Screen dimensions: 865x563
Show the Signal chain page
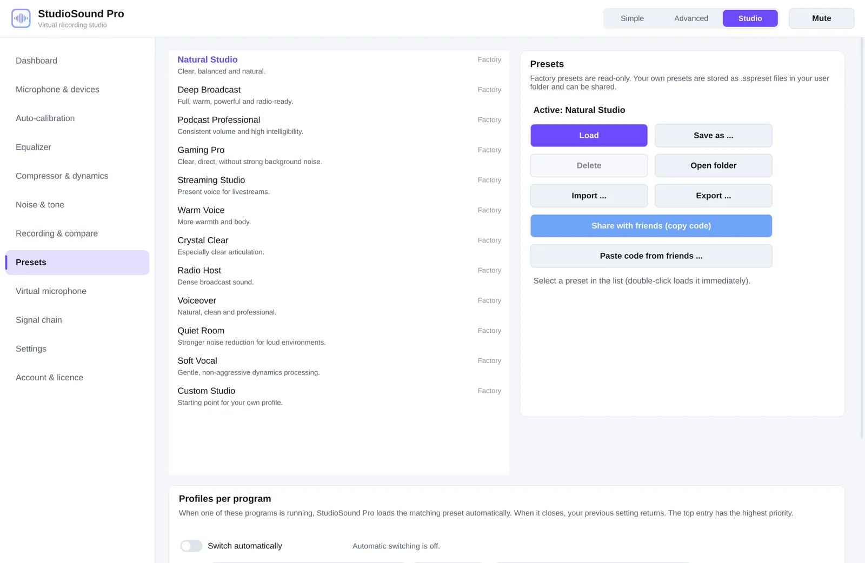tap(77, 320)
